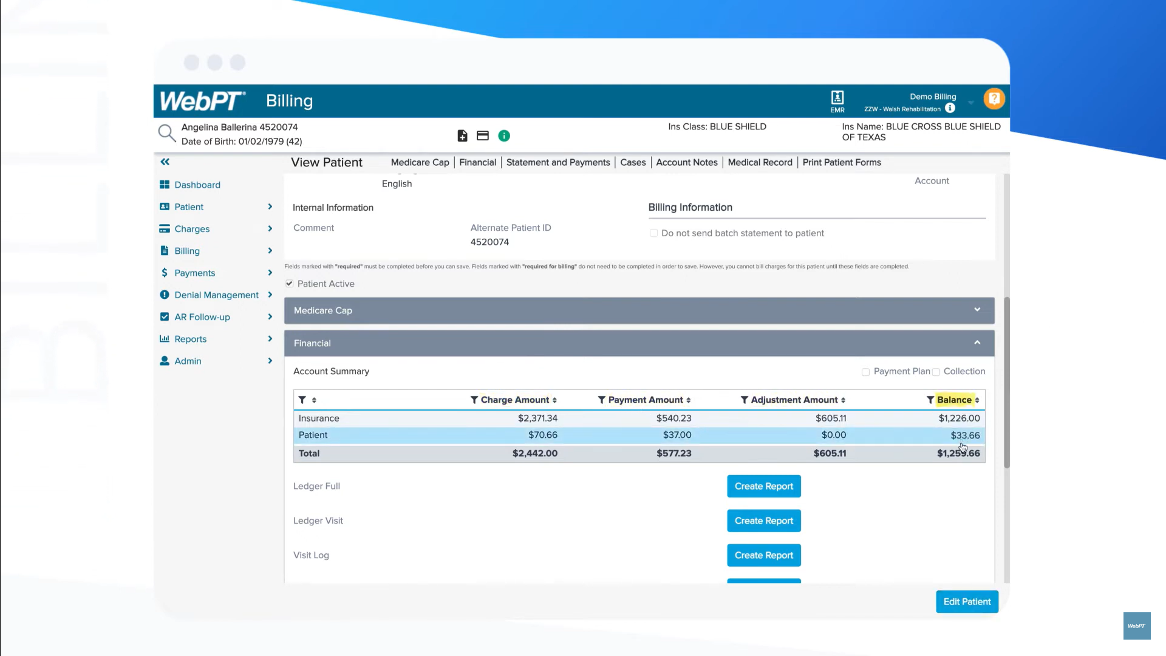Image resolution: width=1166 pixels, height=656 pixels.
Task: Click the green patient info icon
Action: (504, 136)
